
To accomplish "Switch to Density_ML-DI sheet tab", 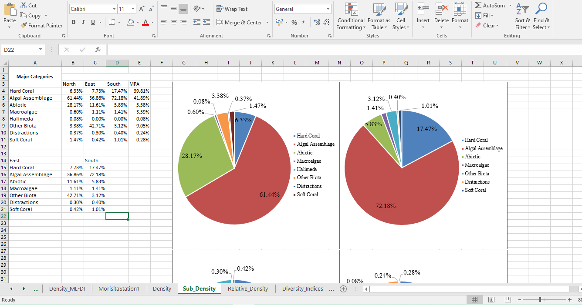I will click(67, 288).
